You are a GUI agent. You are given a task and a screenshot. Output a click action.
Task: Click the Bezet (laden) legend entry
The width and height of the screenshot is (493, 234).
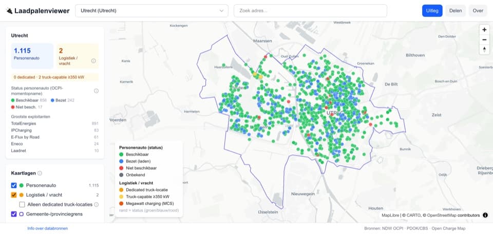click(135, 161)
